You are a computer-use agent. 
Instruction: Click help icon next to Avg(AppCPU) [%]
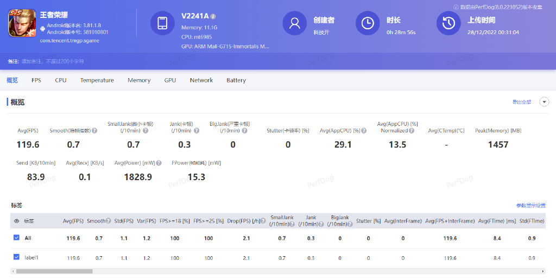pos(364,130)
